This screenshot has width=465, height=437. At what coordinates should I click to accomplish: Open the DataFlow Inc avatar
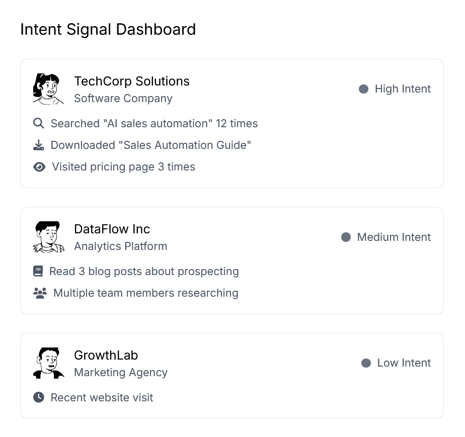(48, 237)
